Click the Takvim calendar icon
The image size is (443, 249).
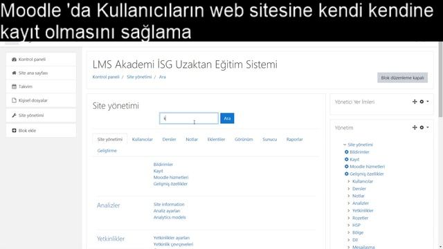click(14, 86)
